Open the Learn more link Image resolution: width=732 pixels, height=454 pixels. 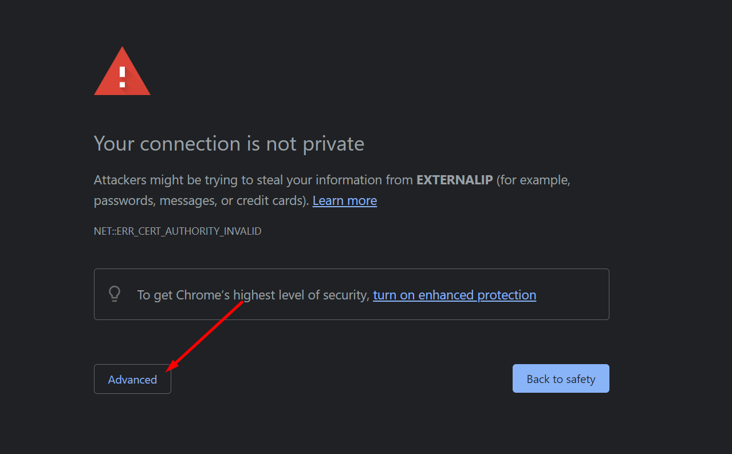[345, 201]
